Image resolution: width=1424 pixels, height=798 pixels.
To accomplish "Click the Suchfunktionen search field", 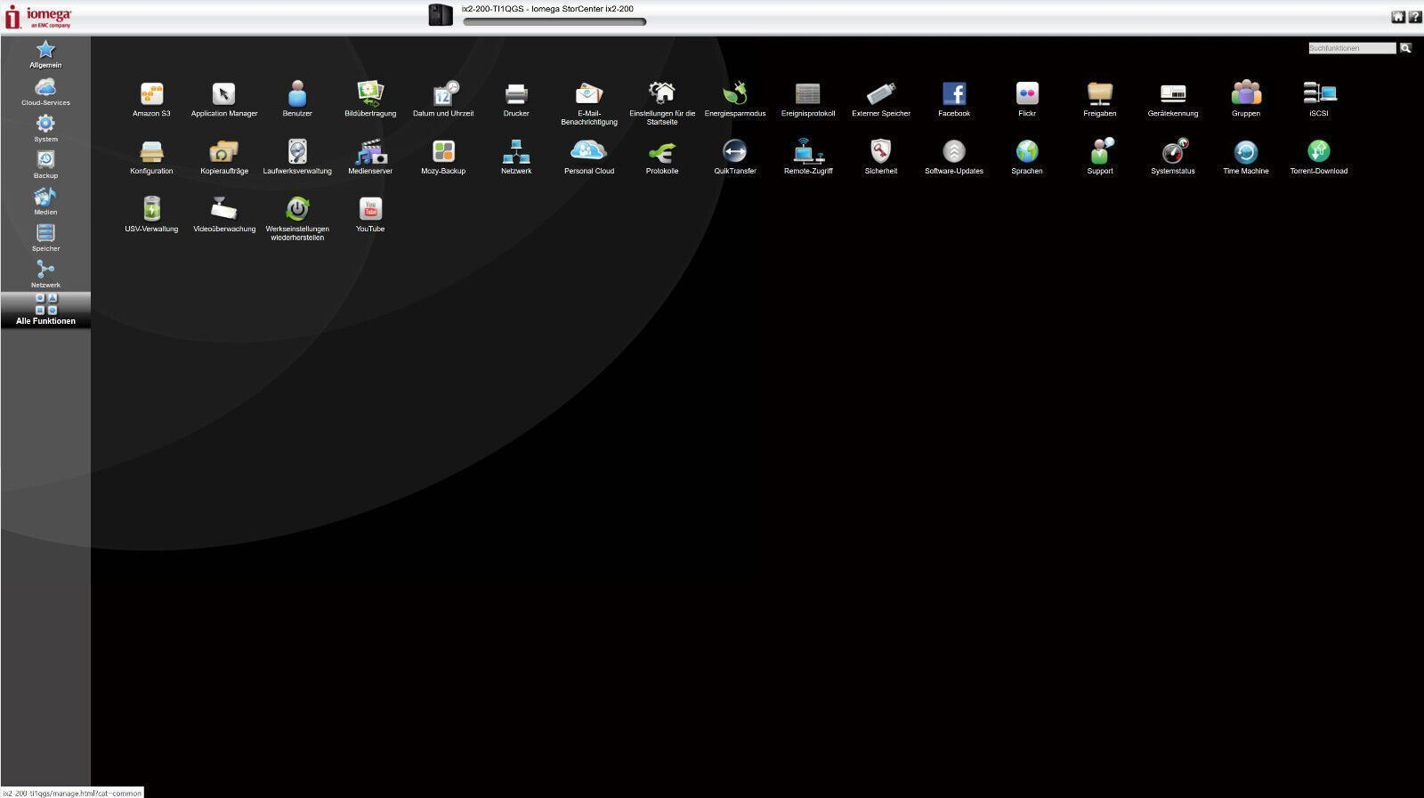I will click(x=1351, y=48).
